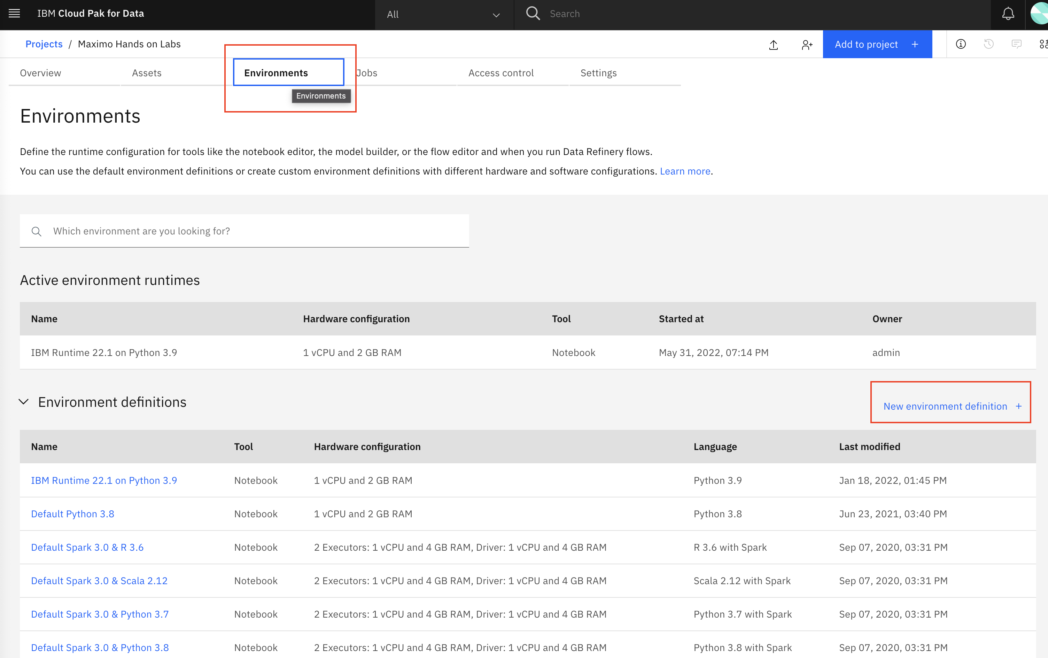
Task: Click the Maximo Hands on Labs breadcrumb
Action: tap(129, 44)
